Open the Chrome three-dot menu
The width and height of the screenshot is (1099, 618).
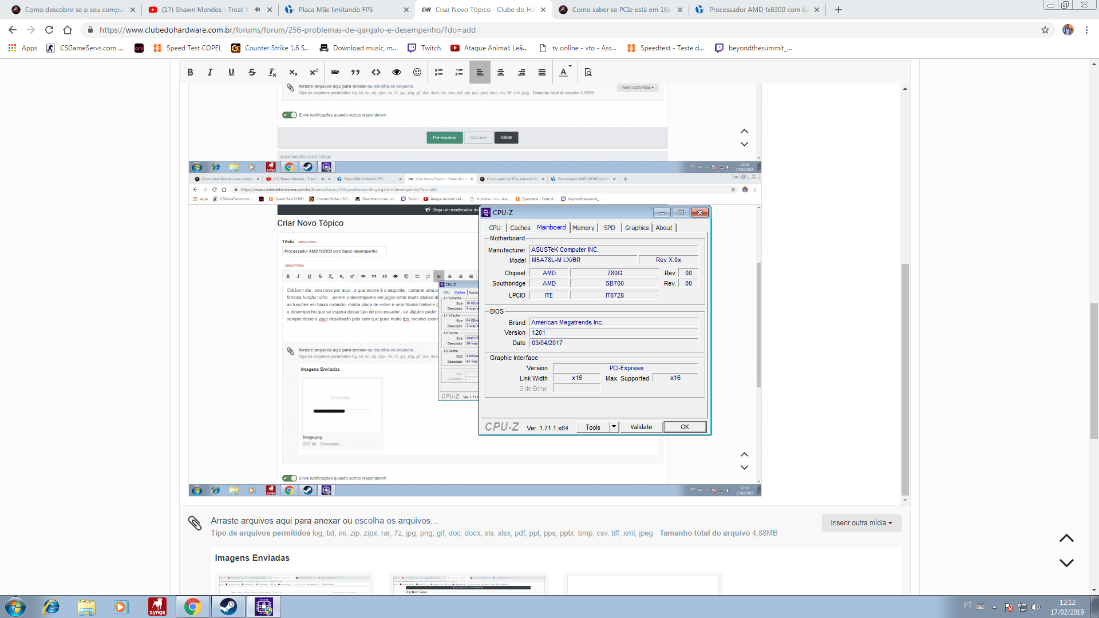click(x=1086, y=30)
